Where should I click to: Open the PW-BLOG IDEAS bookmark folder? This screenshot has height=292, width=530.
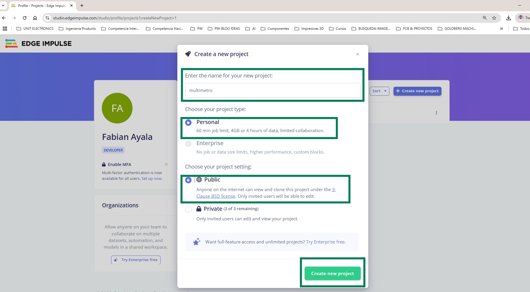tap(224, 29)
